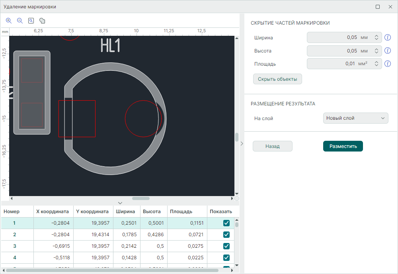Collapse the right panel with side chevron
This screenshot has width=398, height=274.
click(242, 144)
